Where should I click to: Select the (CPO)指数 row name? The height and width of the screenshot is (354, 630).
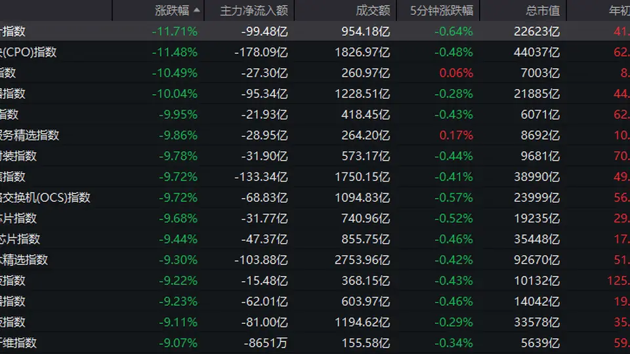point(28,52)
